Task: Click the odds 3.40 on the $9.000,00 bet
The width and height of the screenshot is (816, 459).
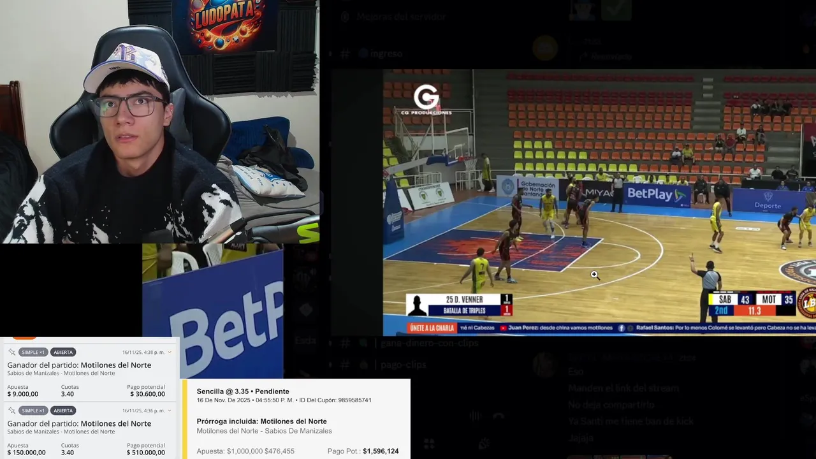Action: point(67,394)
